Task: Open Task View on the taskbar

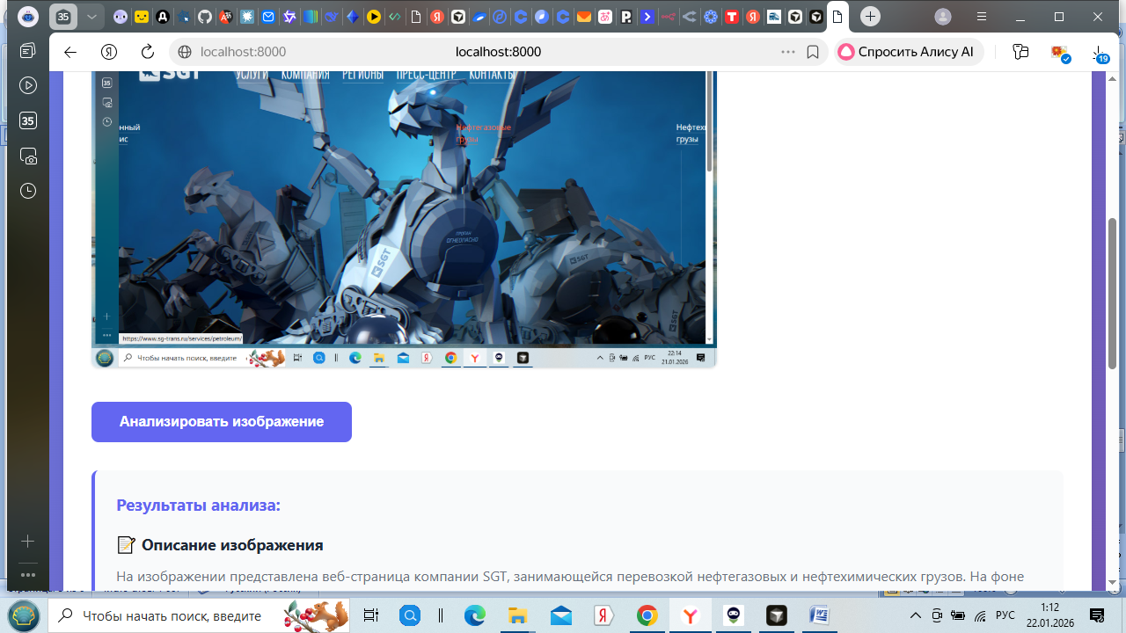Action: coord(371,615)
